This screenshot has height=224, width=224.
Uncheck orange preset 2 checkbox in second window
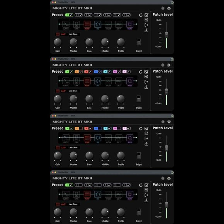(80, 71)
